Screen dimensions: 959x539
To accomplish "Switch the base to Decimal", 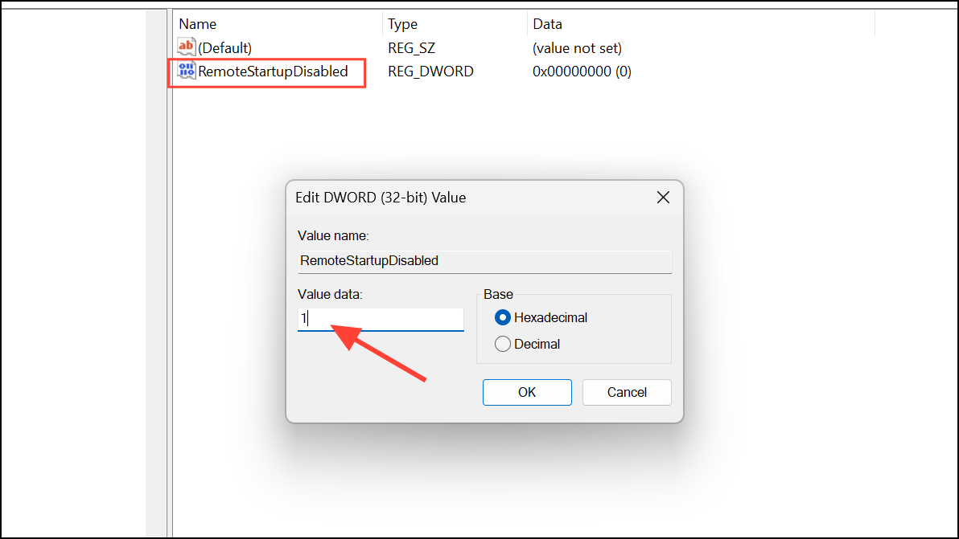I will 503,344.
